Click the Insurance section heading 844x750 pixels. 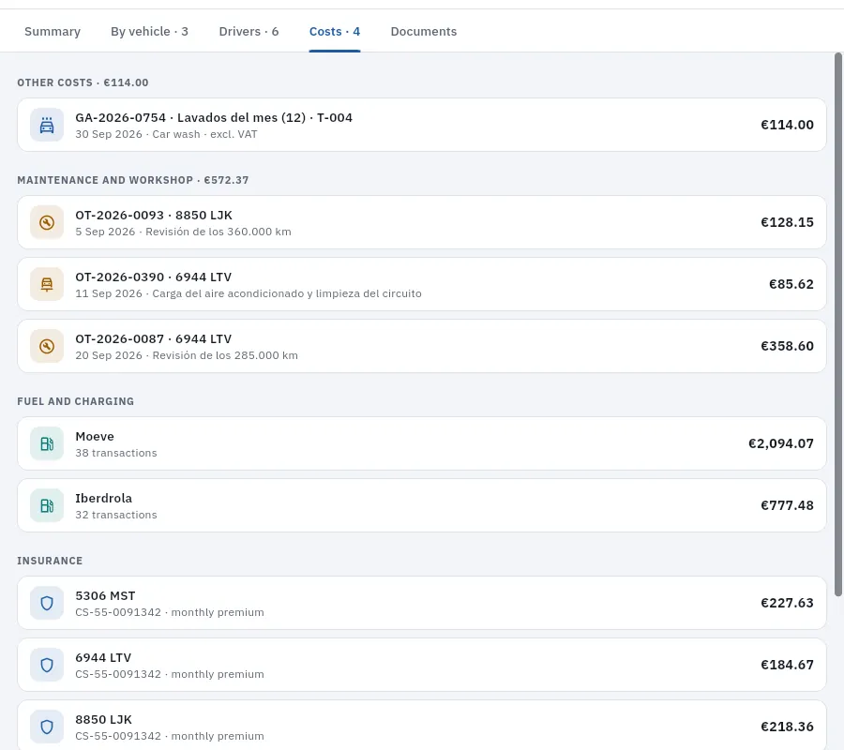pyautogui.click(x=50, y=561)
